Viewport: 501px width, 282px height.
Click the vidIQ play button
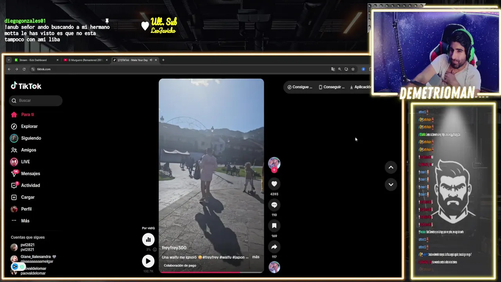(148, 261)
